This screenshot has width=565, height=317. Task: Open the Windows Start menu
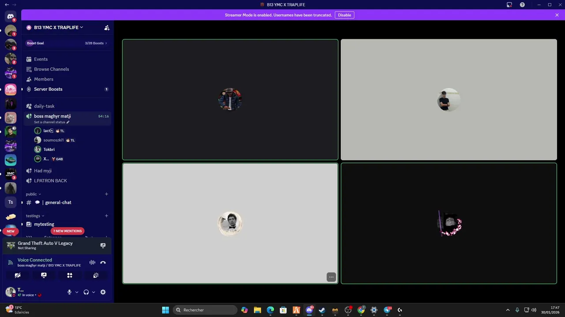tap(166, 310)
